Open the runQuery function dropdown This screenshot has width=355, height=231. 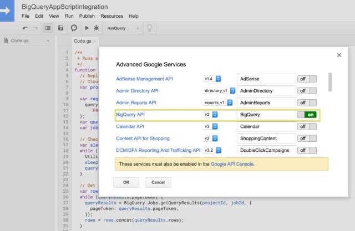coord(123,28)
